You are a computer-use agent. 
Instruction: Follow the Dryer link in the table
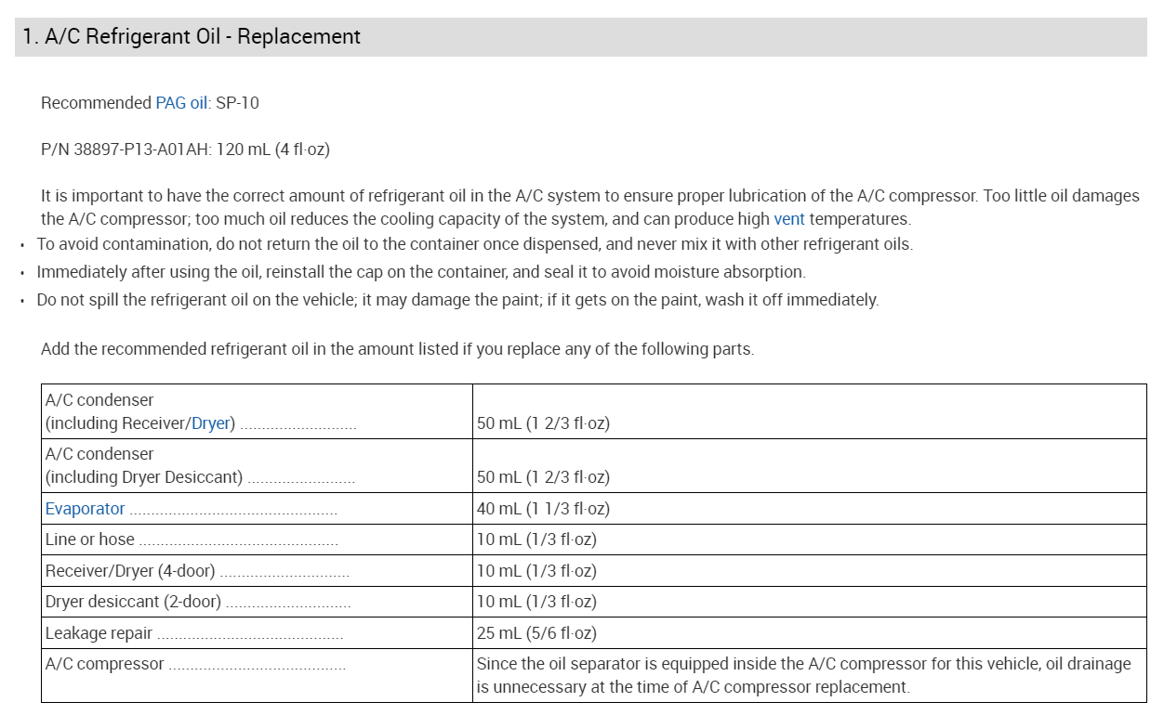tap(210, 423)
